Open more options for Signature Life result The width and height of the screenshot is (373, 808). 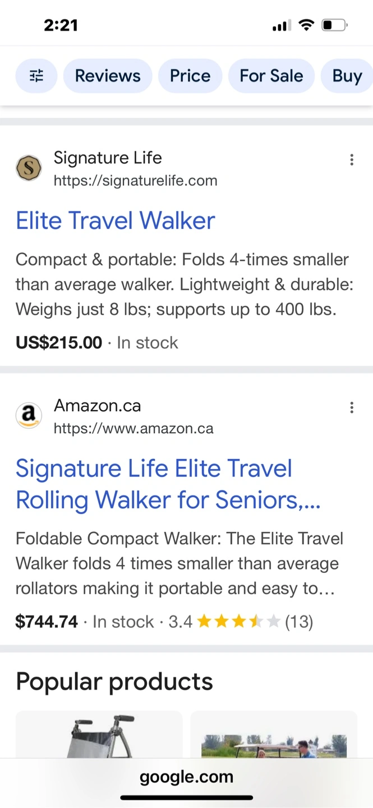(x=352, y=160)
